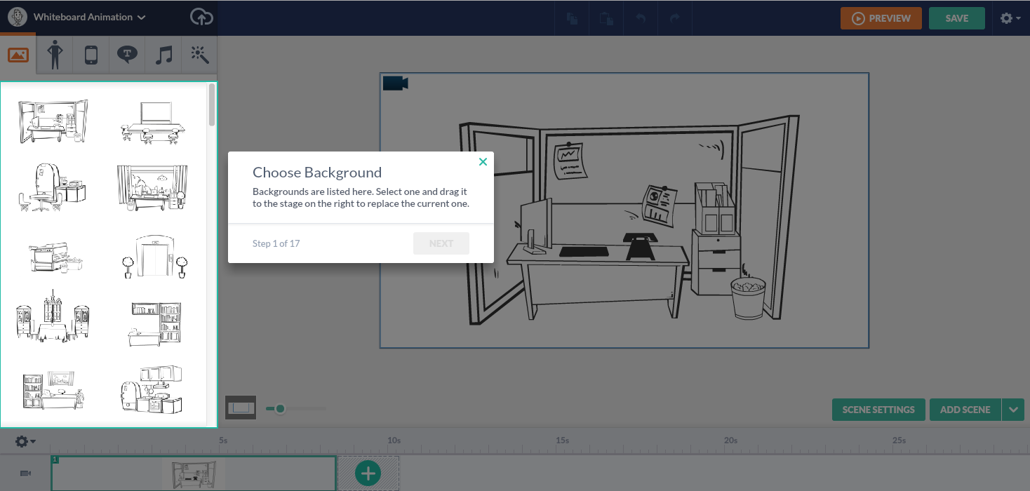Adjust the stage zoom slider
Image resolution: width=1030 pixels, height=491 pixels.
[280, 408]
